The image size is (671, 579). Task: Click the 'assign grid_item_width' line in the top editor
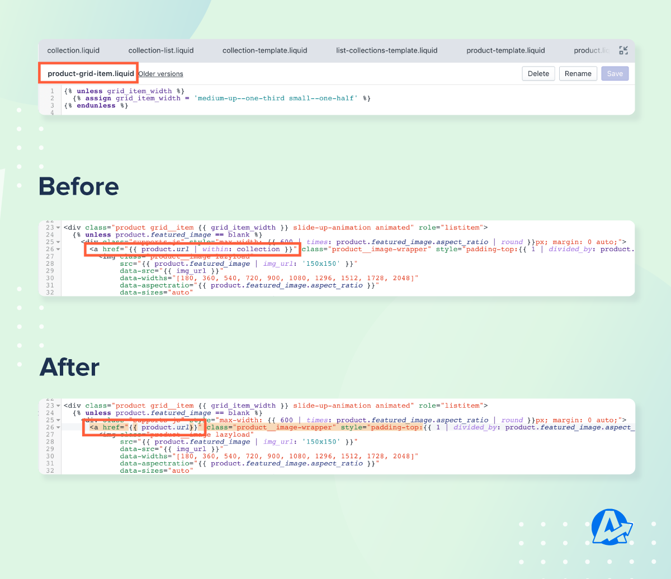tap(222, 98)
